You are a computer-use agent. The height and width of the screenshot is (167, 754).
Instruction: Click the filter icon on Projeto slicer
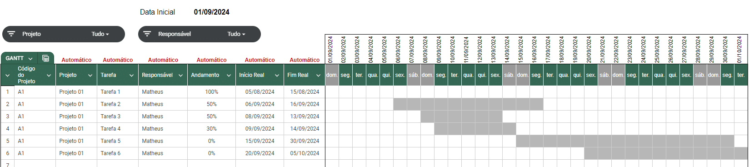click(x=11, y=34)
